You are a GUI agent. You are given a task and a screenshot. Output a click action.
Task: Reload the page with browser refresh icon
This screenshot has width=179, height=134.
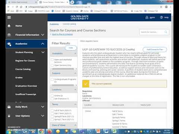click(x=17, y=7)
